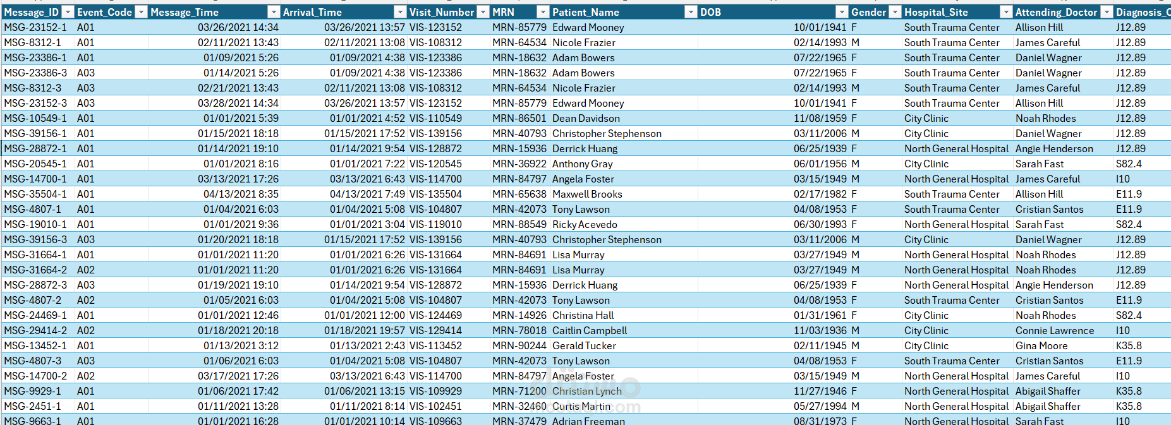Select patient name Maxwell Brooks
Image resolution: width=1171 pixels, height=425 pixels.
587,194
